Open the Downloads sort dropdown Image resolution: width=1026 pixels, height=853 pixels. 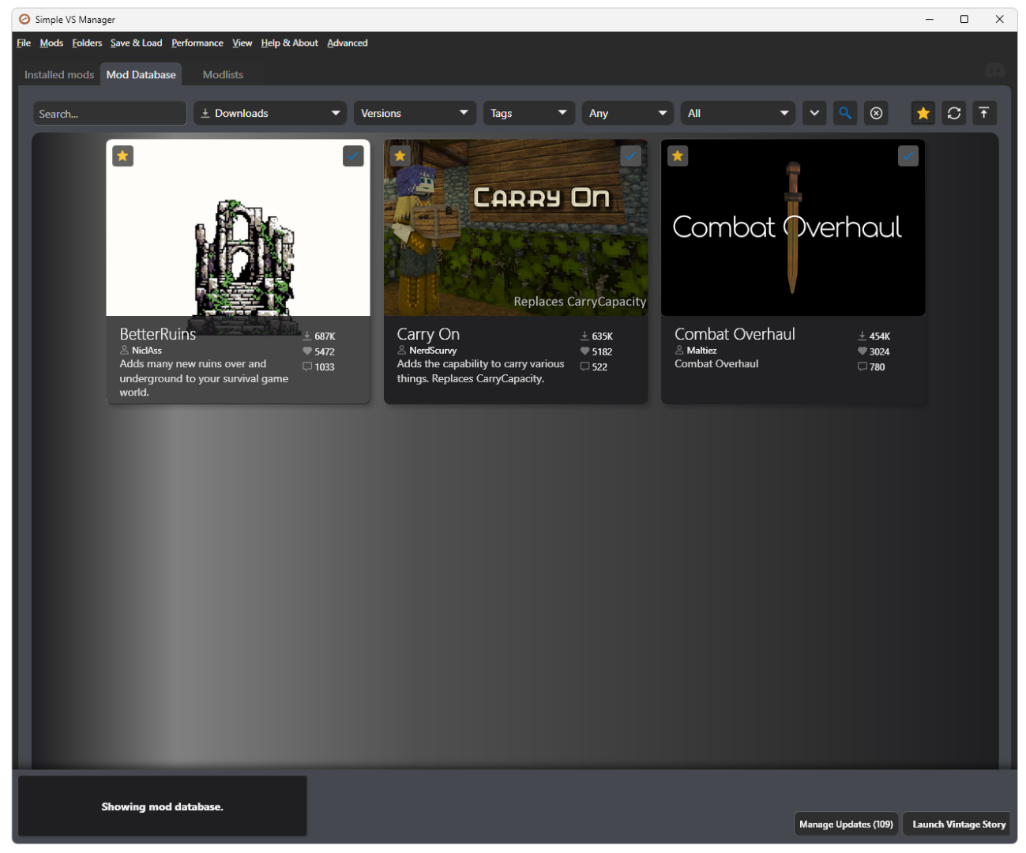270,113
